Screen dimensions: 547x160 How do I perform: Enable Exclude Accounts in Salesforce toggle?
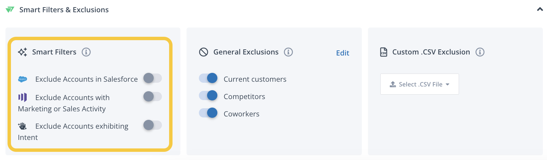pyautogui.click(x=152, y=78)
